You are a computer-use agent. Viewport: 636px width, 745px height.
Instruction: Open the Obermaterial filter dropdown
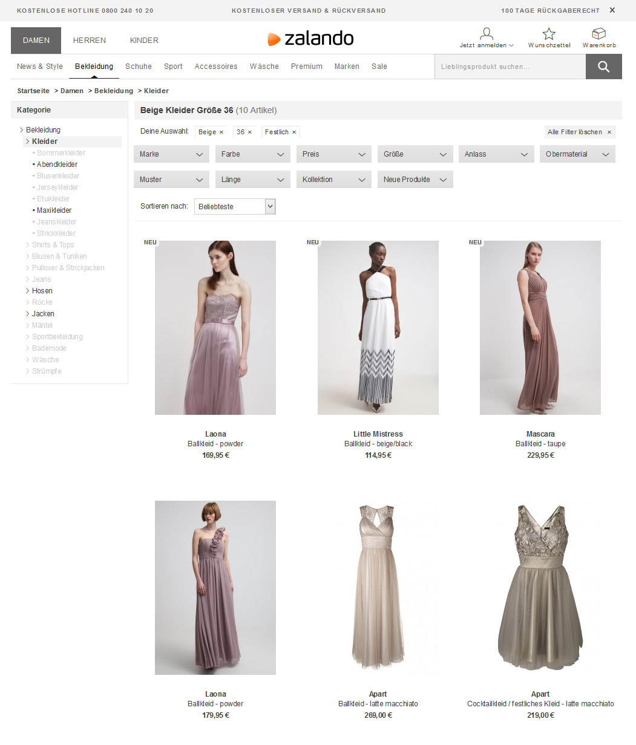[x=577, y=154]
